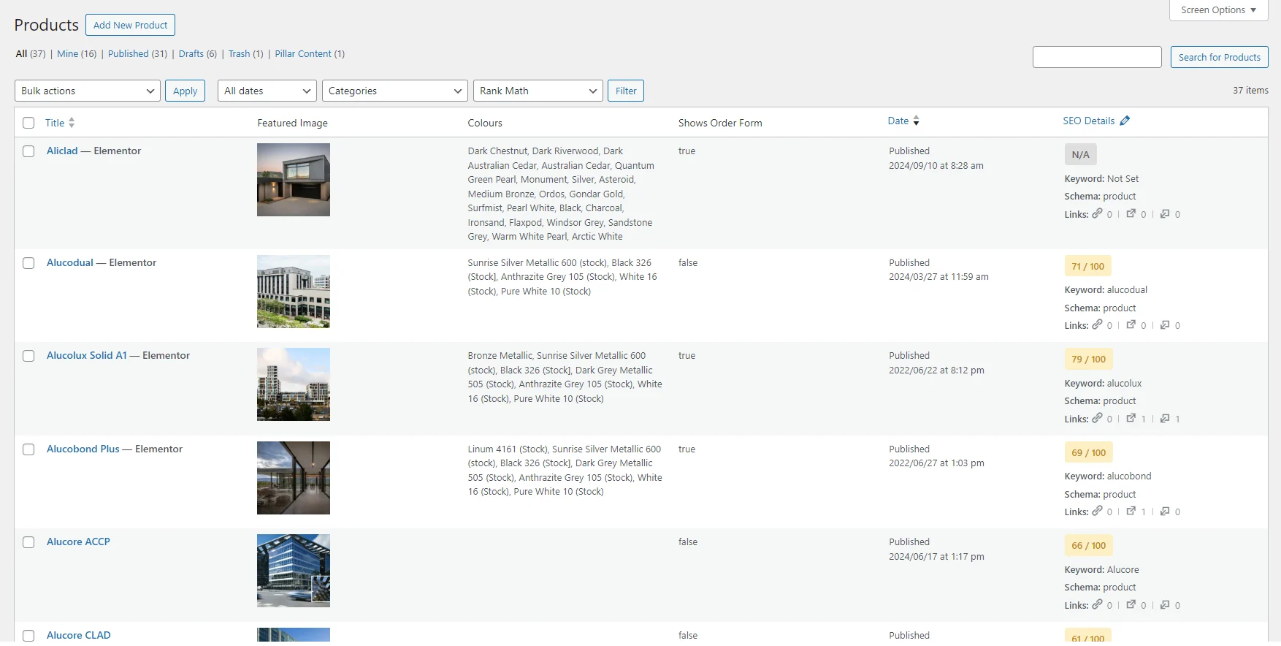1281x646 pixels.
Task: Expand Screen Options panel
Action: (1218, 10)
